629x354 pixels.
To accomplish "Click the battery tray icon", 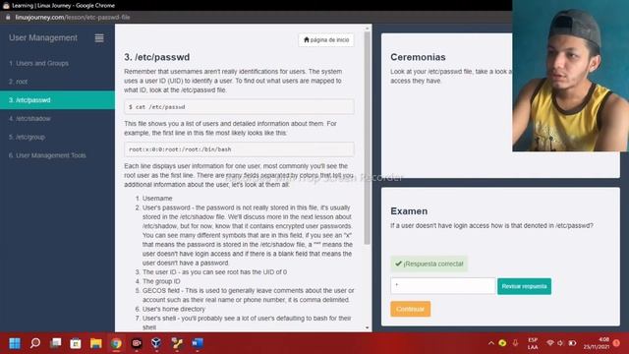I will 572,343.
